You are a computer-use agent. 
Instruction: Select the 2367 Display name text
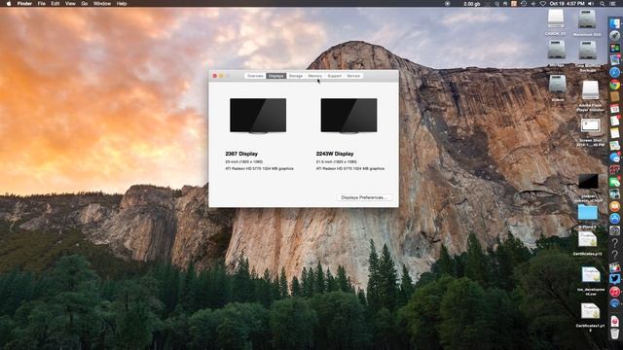(241, 154)
